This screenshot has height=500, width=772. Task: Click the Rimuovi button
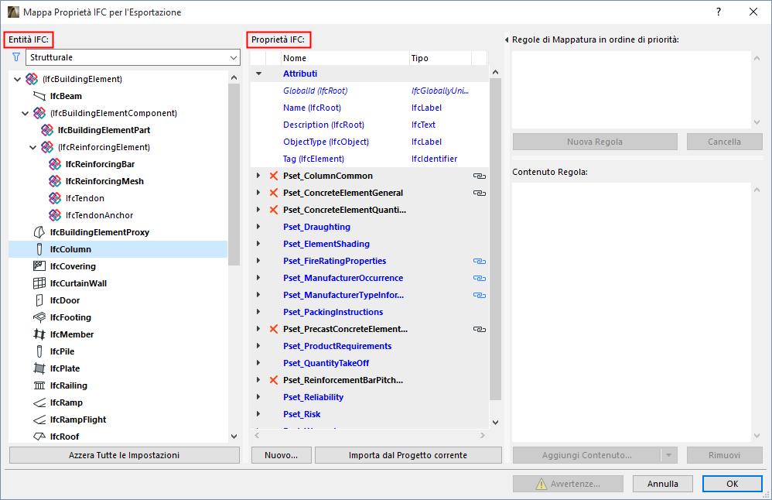coord(724,455)
